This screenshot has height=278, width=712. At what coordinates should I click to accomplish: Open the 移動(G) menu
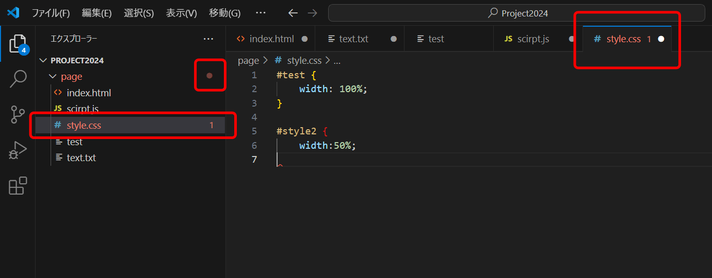pyautogui.click(x=224, y=13)
